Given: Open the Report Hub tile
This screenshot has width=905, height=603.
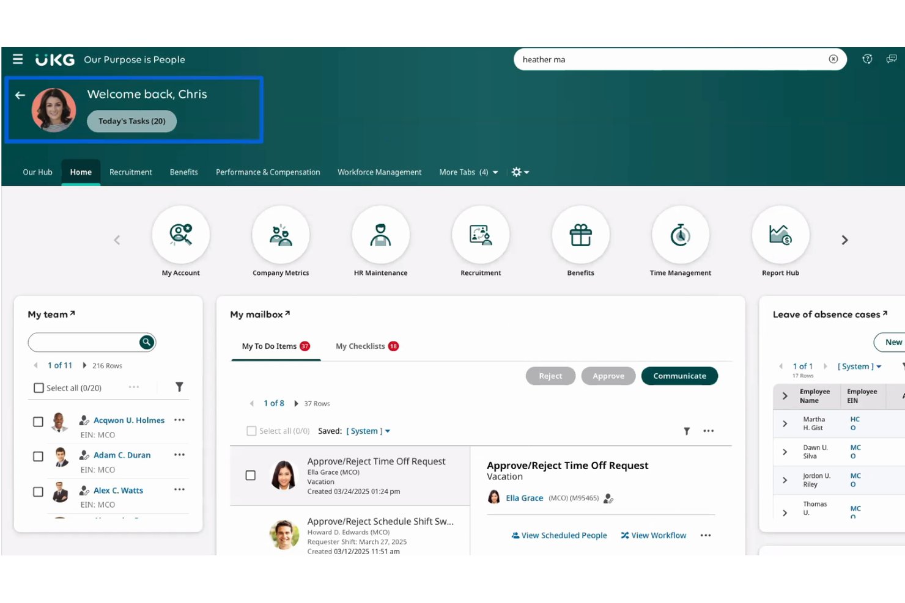Looking at the screenshot, I should [x=780, y=235].
